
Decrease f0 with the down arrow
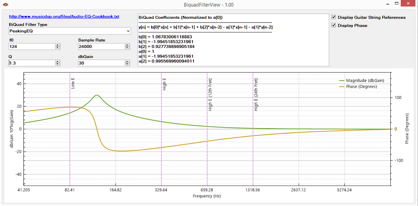[x=57, y=48]
